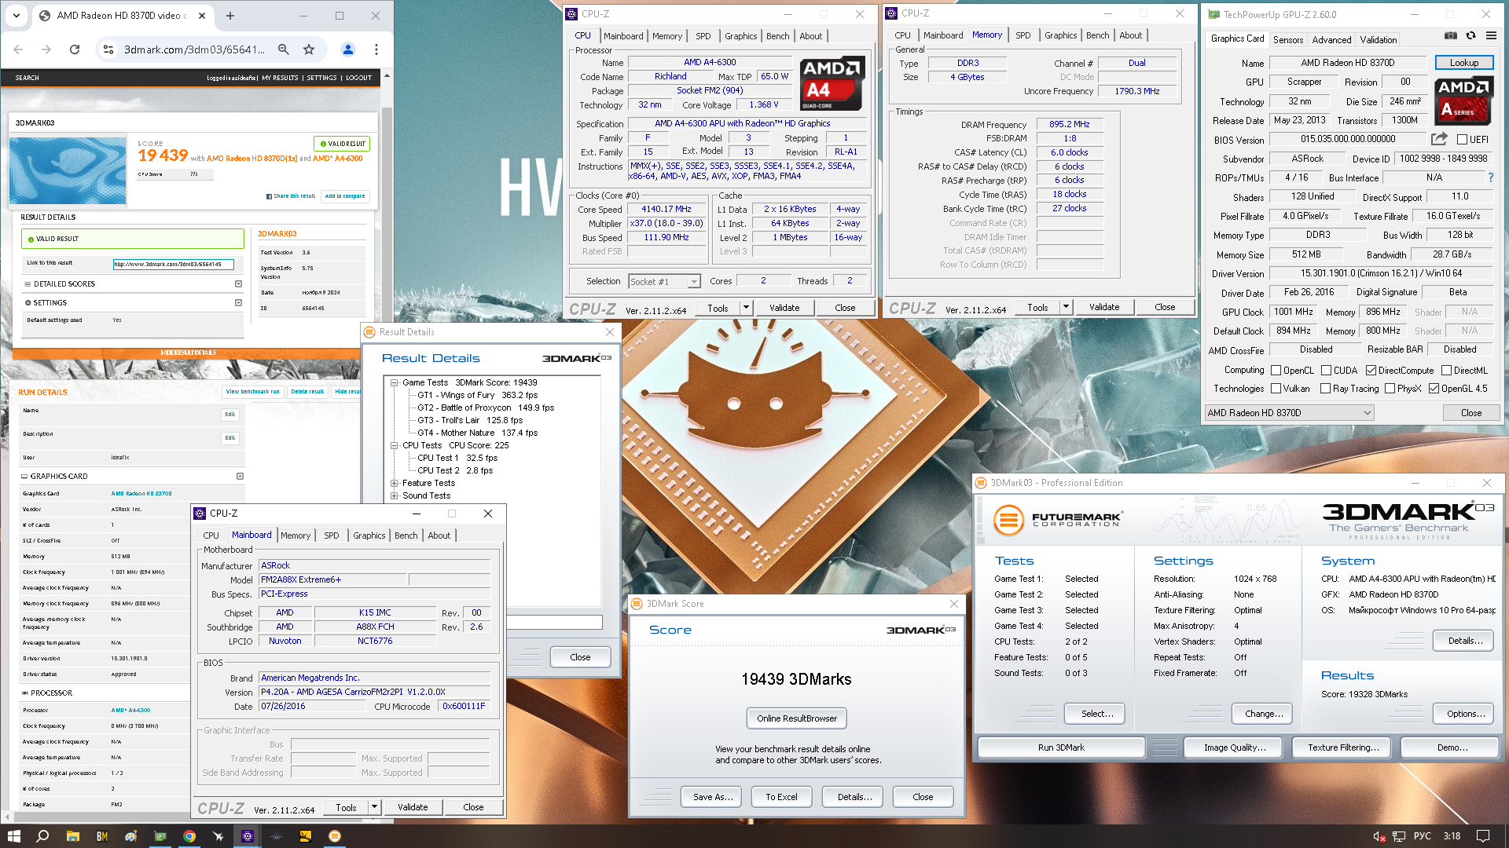Viewport: 1509px width, 848px height.
Task: Click the AMD A4 logo in CPU-Z
Action: 832,83
